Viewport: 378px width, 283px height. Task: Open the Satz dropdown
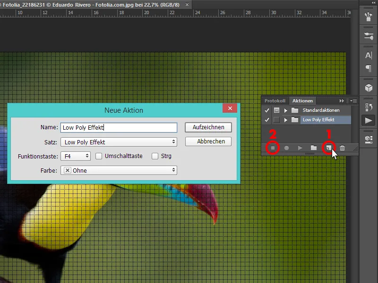coord(118,141)
